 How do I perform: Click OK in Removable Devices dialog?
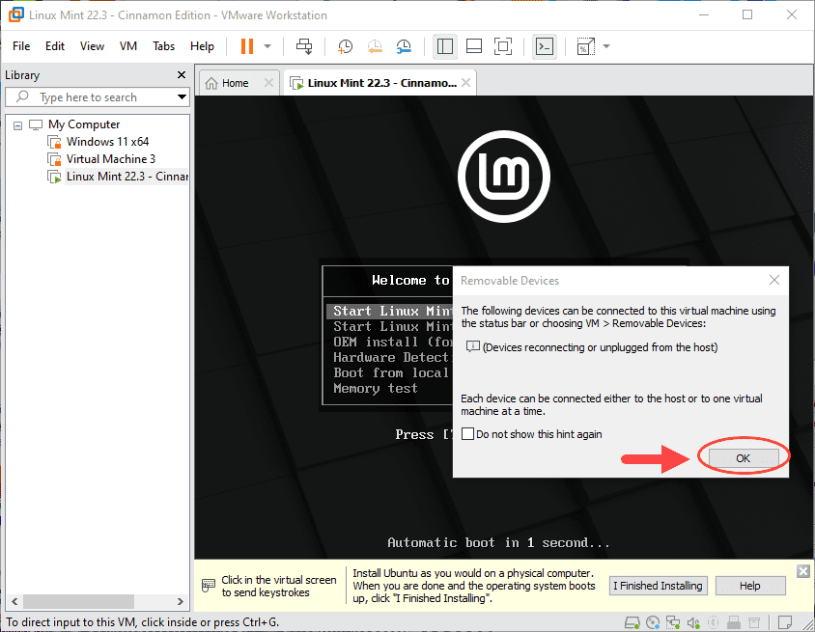coord(743,458)
